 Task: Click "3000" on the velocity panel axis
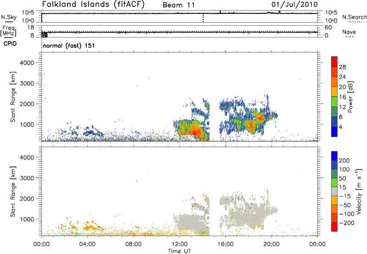tap(27, 178)
